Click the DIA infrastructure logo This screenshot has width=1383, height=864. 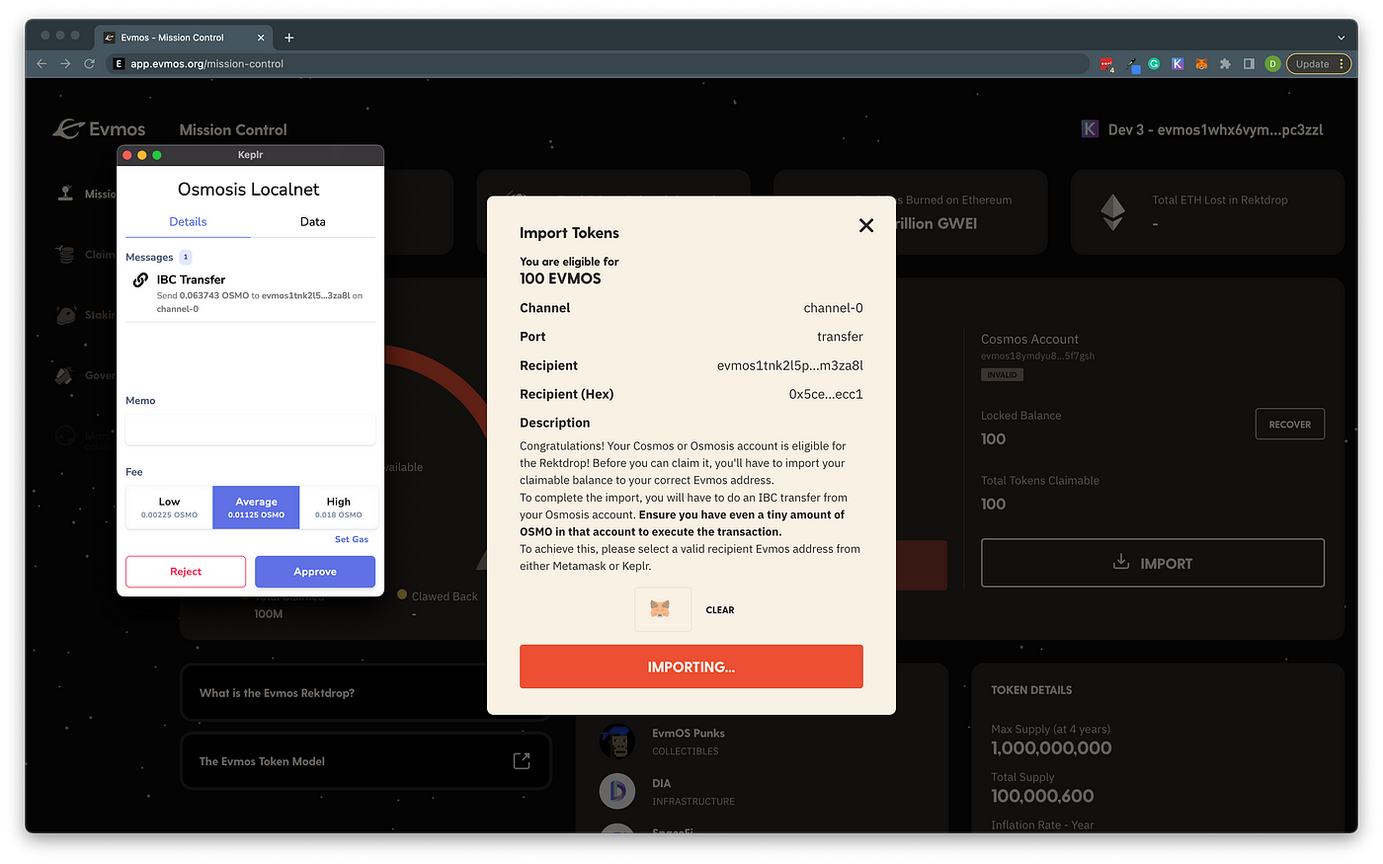617,791
